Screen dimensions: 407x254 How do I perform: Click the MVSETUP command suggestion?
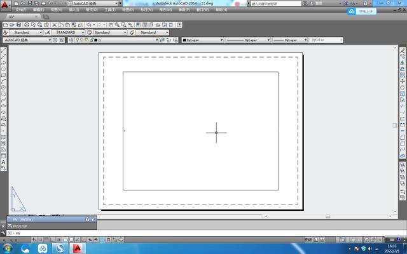[x=20, y=226]
